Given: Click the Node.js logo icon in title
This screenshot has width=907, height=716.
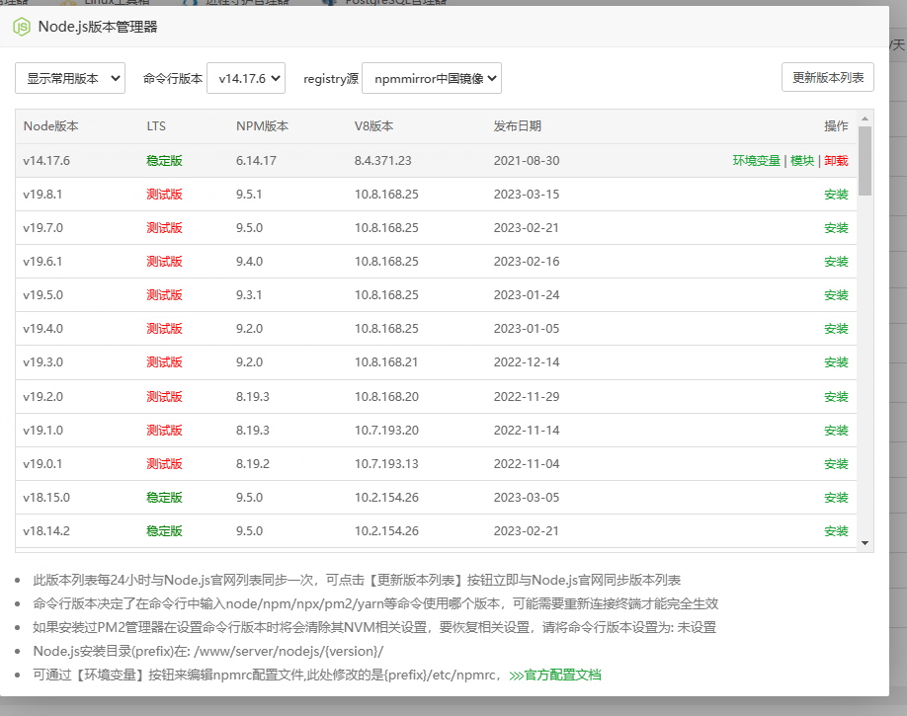Looking at the screenshot, I should pyautogui.click(x=22, y=27).
